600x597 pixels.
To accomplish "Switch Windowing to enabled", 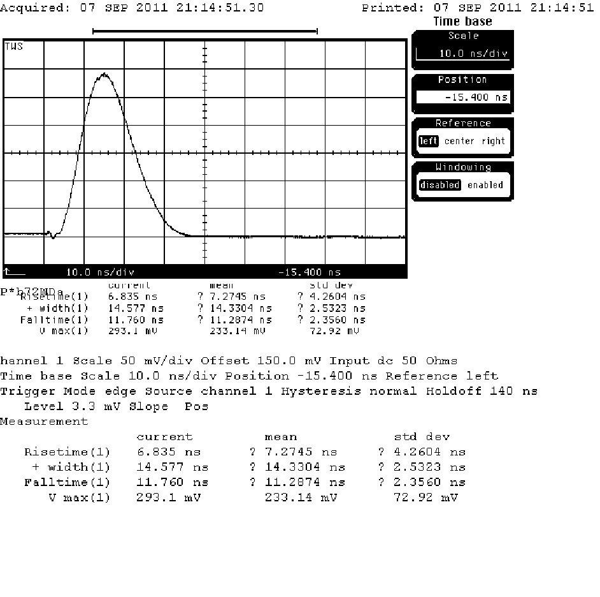I will (x=485, y=185).
